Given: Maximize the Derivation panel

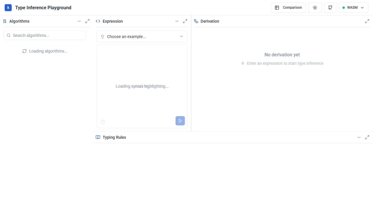Looking at the screenshot, I should [367, 21].
